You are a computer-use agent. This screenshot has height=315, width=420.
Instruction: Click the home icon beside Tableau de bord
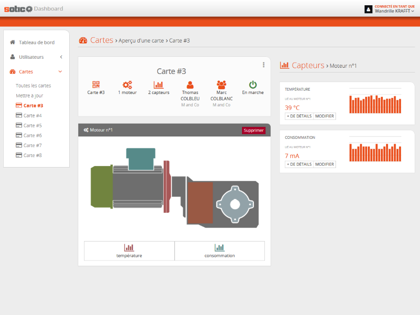click(x=12, y=42)
